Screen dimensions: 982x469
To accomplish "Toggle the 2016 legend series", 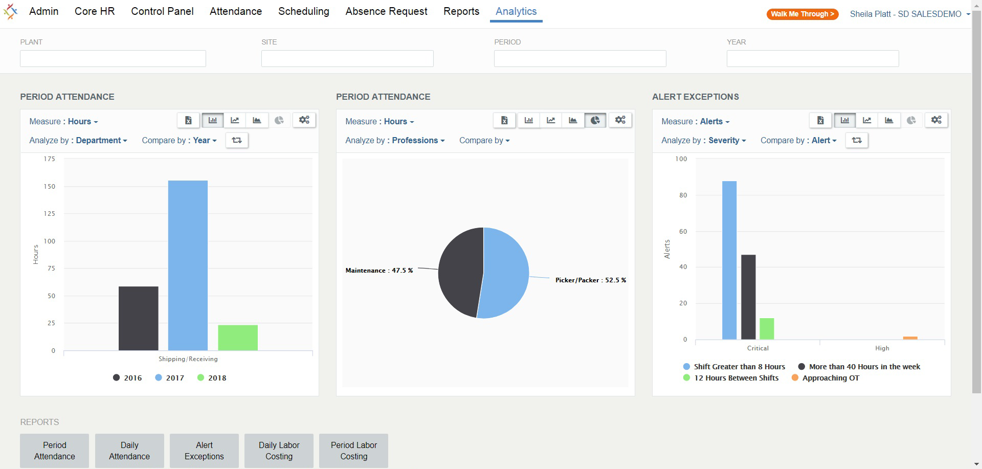I will tap(127, 378).
